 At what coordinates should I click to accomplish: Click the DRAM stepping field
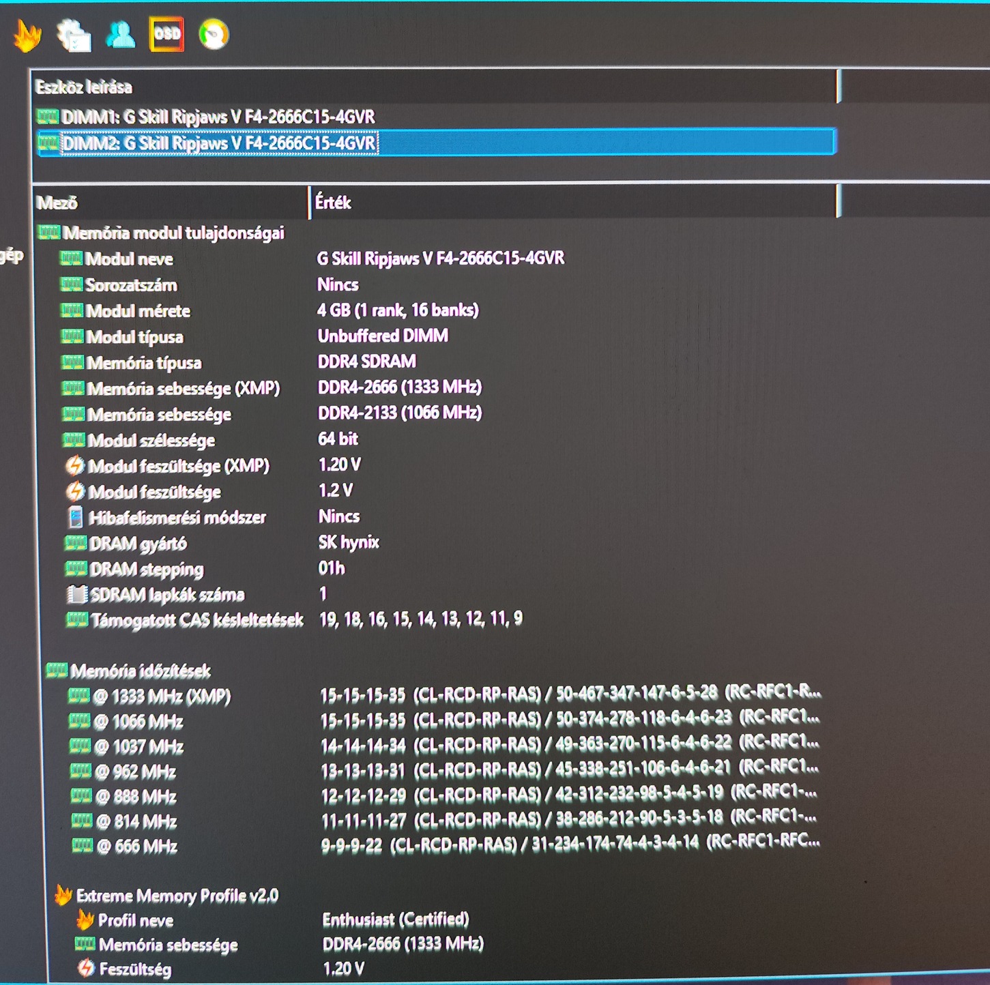coord(134,569)
